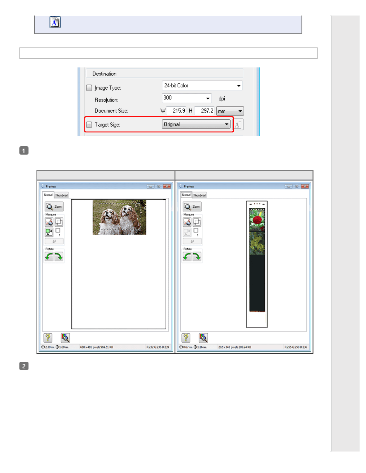Click Densitometer icon in dog photo Preview

65,338
